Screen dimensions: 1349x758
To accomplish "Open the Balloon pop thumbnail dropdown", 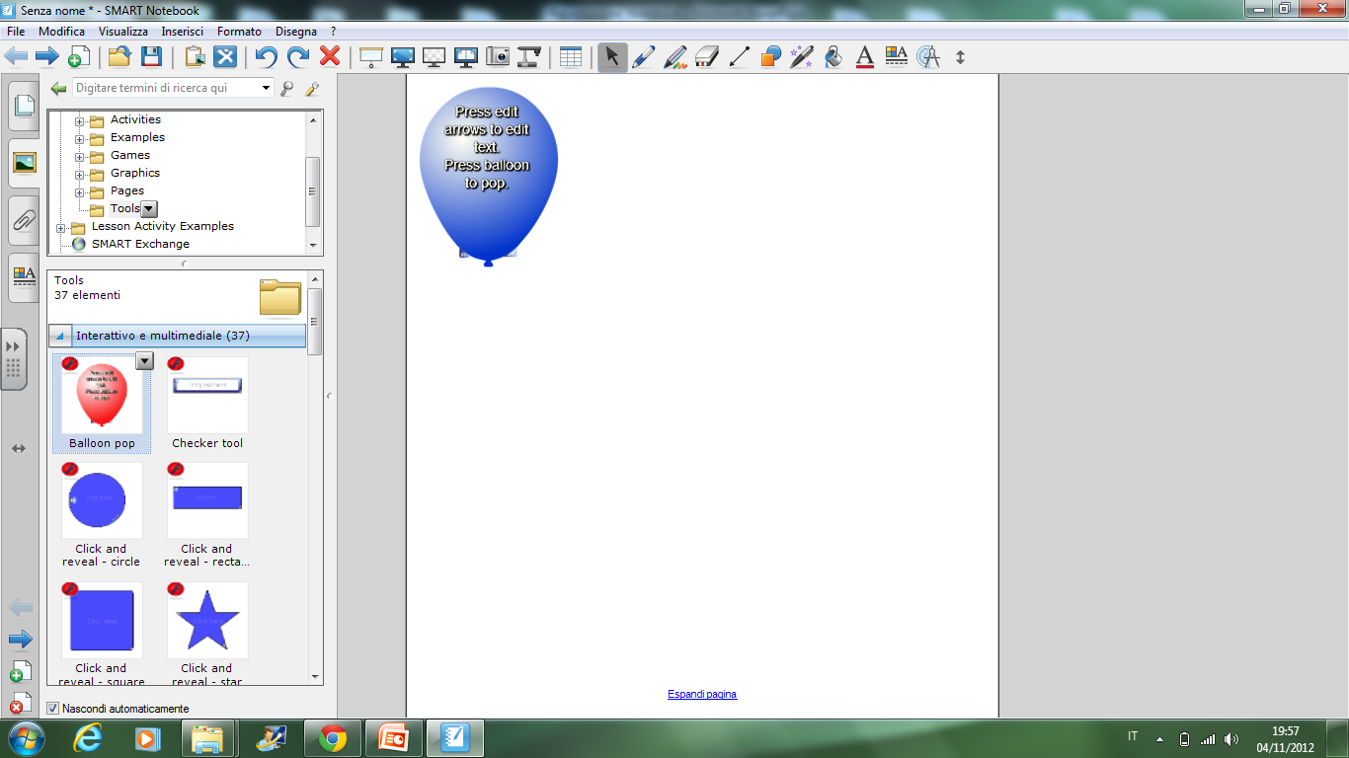I will (145, 361).
